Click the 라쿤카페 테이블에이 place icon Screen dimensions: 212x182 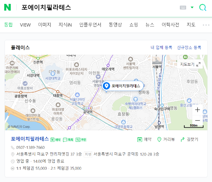click(12, 63)
